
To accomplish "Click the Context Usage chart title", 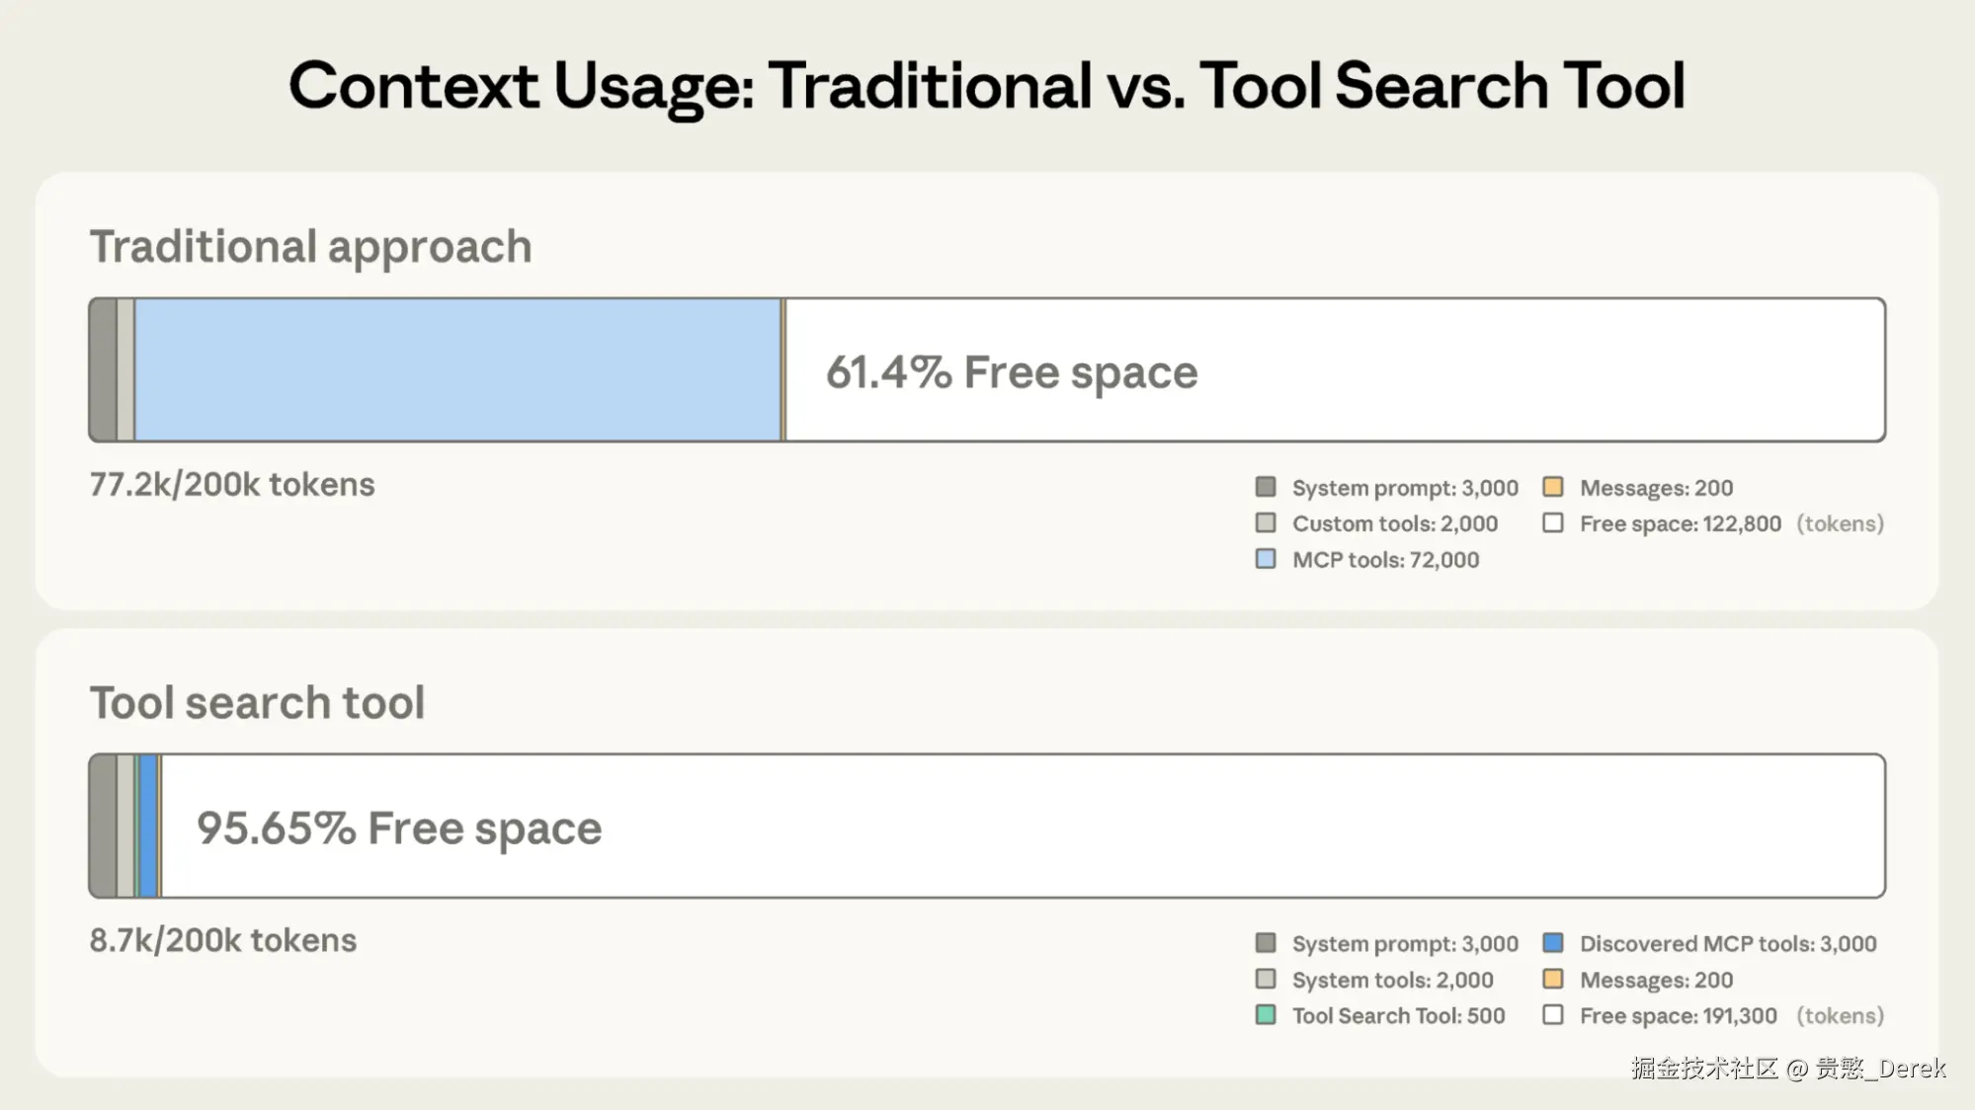I will point(986,86).
